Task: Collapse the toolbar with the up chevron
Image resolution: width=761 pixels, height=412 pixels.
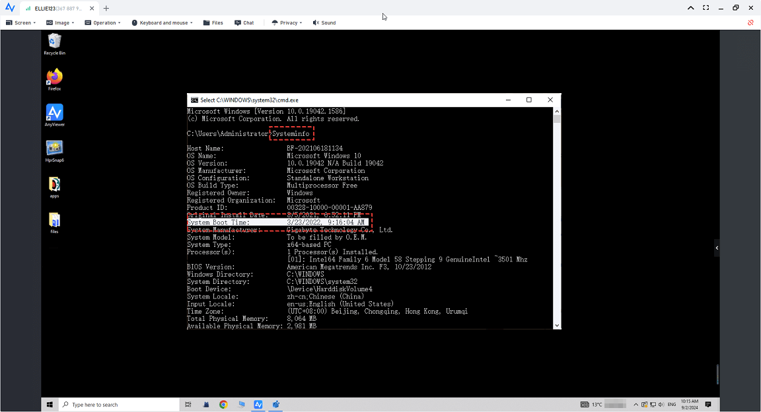Action: tap(690, 8)
